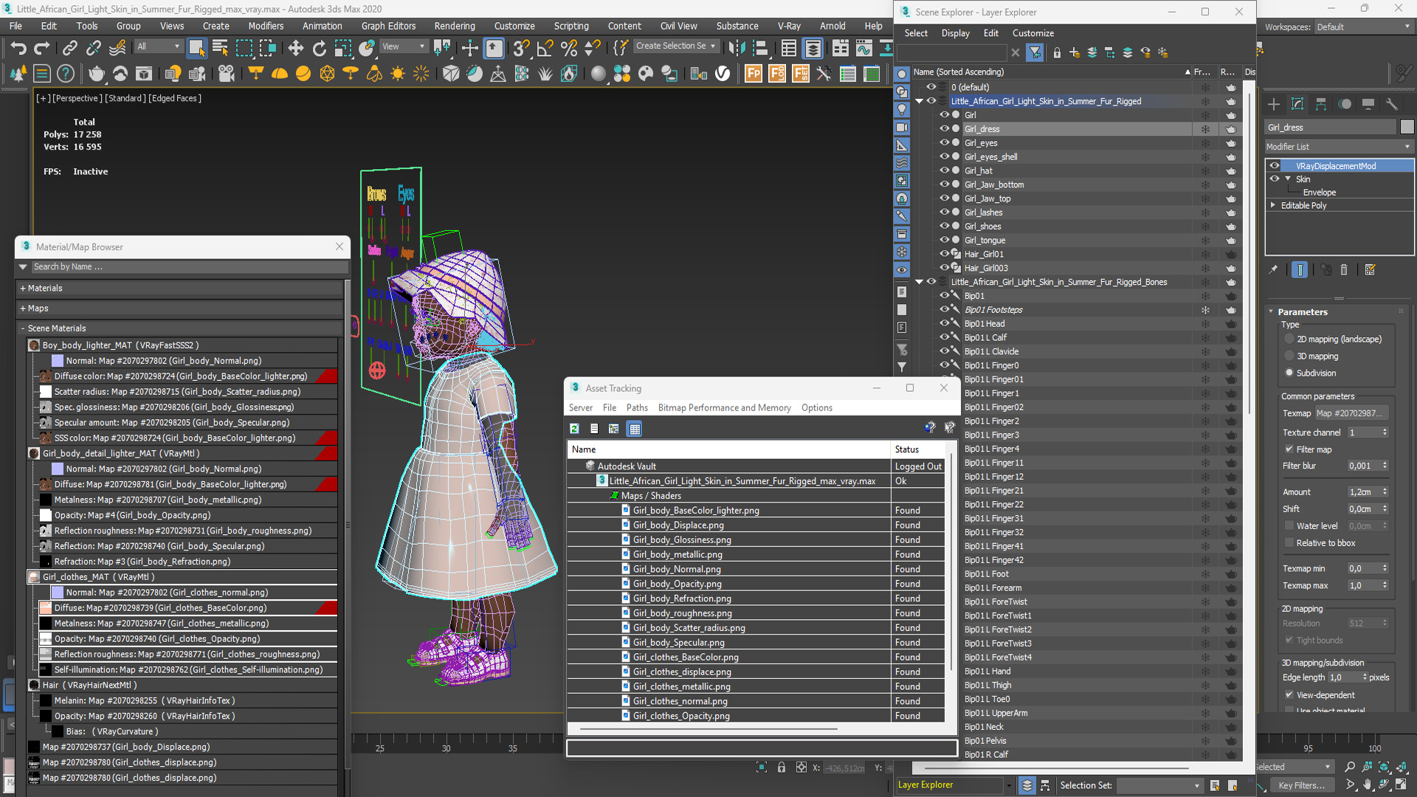
Task: Open Select by Name list icon
Action: (x=220, y=49)
